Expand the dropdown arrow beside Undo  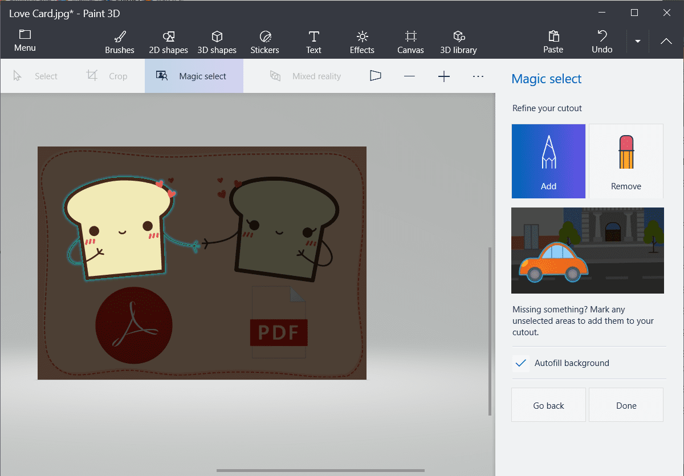point(638,41)
